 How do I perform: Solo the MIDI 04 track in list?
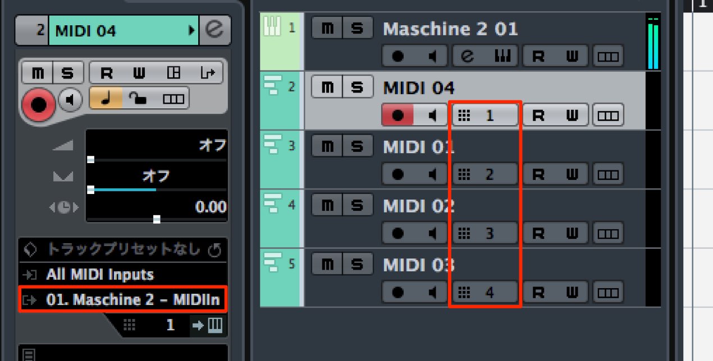coord(357,87)
